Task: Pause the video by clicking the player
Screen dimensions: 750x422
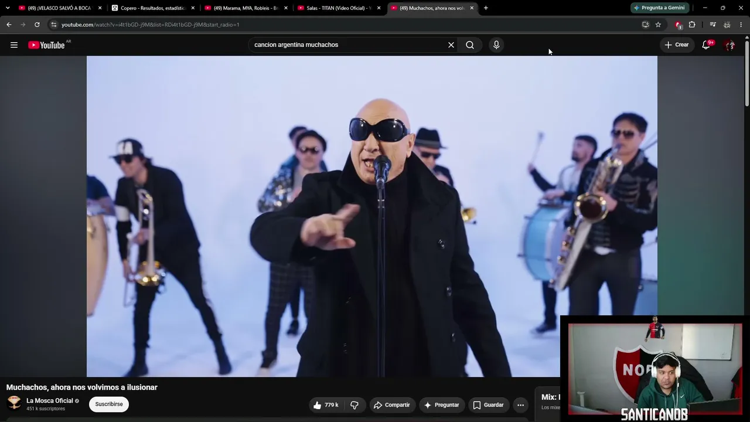Action: 372,216
